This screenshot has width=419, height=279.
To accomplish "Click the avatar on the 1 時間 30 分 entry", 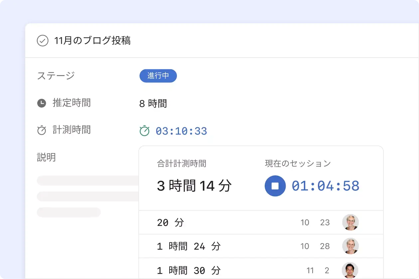I will click(x=350, y=270).
